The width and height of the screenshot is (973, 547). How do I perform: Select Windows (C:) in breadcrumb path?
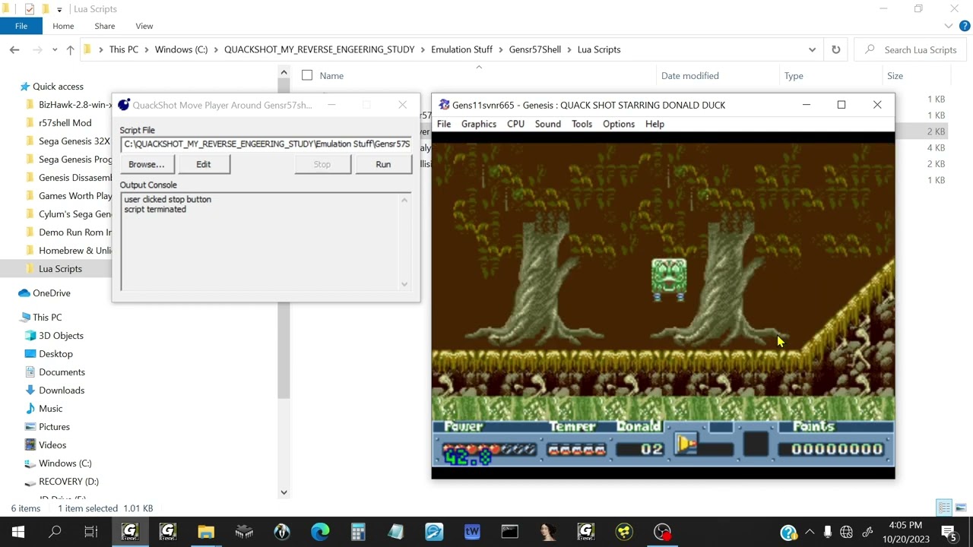[x=181, y=49]
